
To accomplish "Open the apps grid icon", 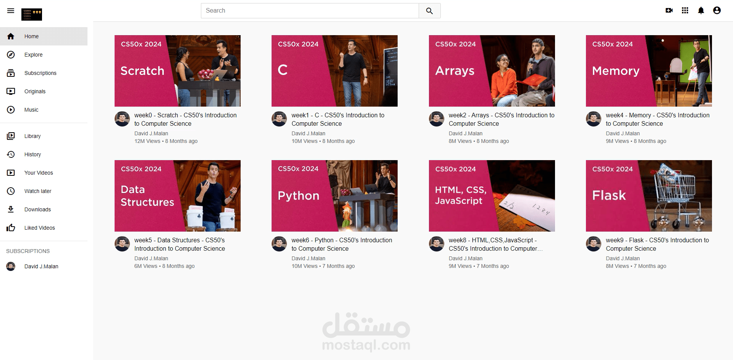I will point(685,11).
